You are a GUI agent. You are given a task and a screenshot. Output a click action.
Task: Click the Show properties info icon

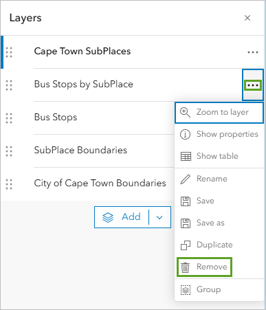pos(185,134)
